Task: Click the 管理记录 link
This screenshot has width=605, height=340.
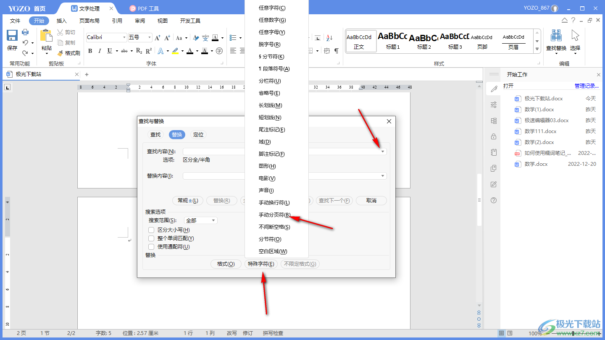Action: pyautogui.click(x=587, y=86)
